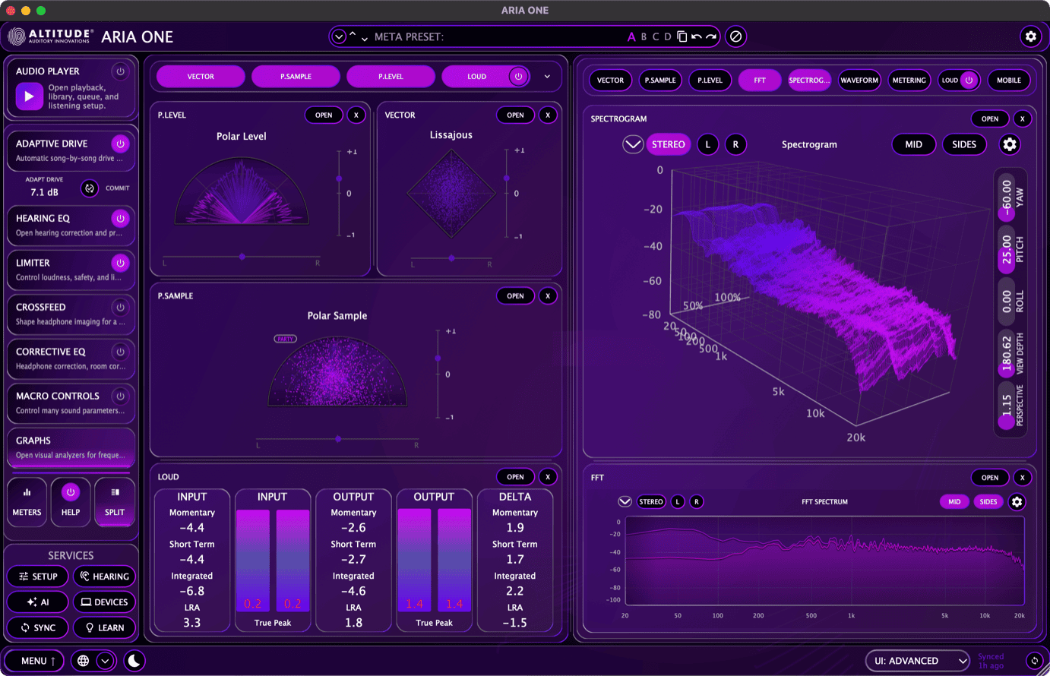The width and height of the screenshot is (1050, 676).
Task: Open the Graphs section
Action: click(71, 447)
